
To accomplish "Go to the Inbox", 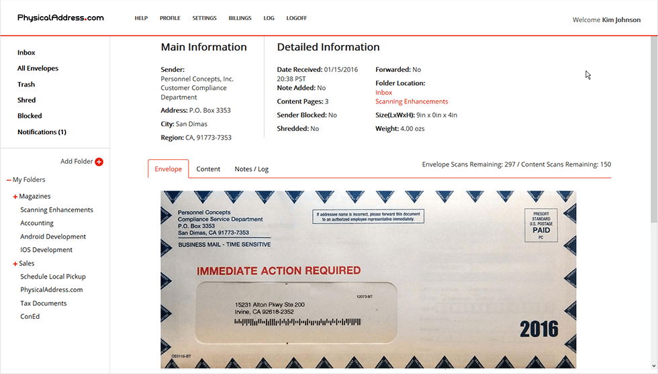I will pos(26,52).
